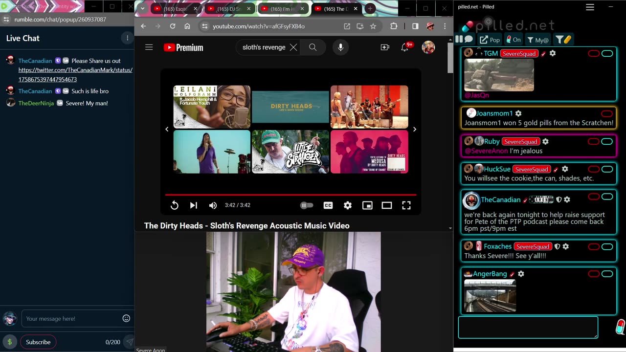Open Chrome side panel icon
Viewport: 626px width, 352px height.
click(x=415, y=26)
